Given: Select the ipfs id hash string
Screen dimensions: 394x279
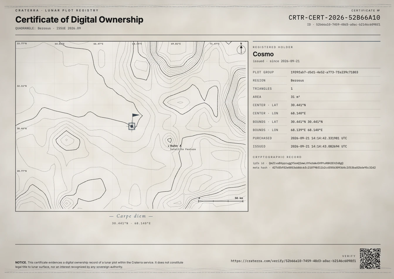Looking at the screenshot, I should (x=306, y=163).
